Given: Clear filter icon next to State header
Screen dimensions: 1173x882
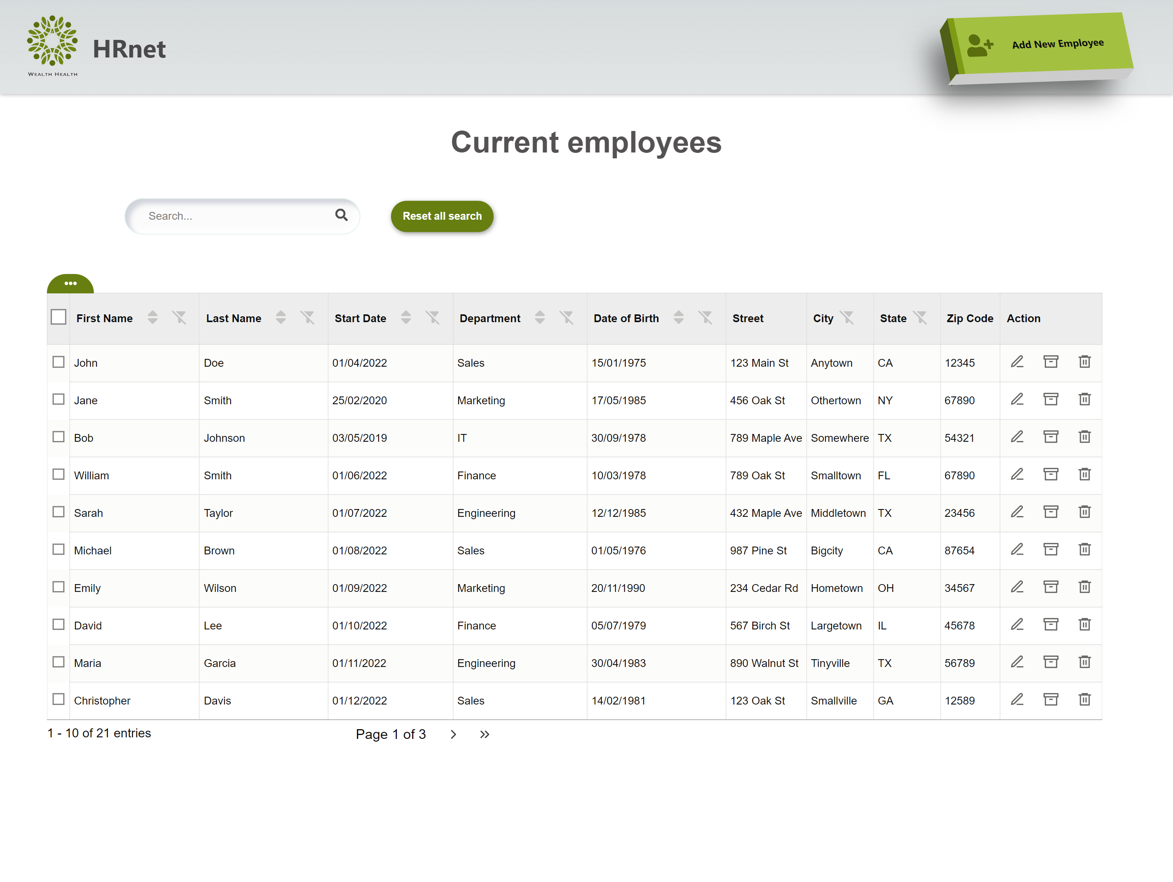Looking at the screenshot, I should tap(920, 318).
